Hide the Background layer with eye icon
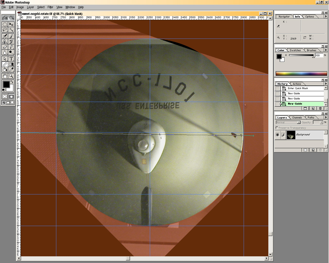 (x=277, y=135)
